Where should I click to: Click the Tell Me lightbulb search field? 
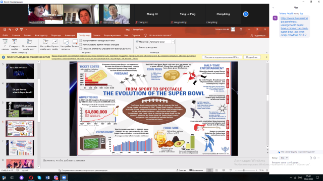[x=158, y=36]
